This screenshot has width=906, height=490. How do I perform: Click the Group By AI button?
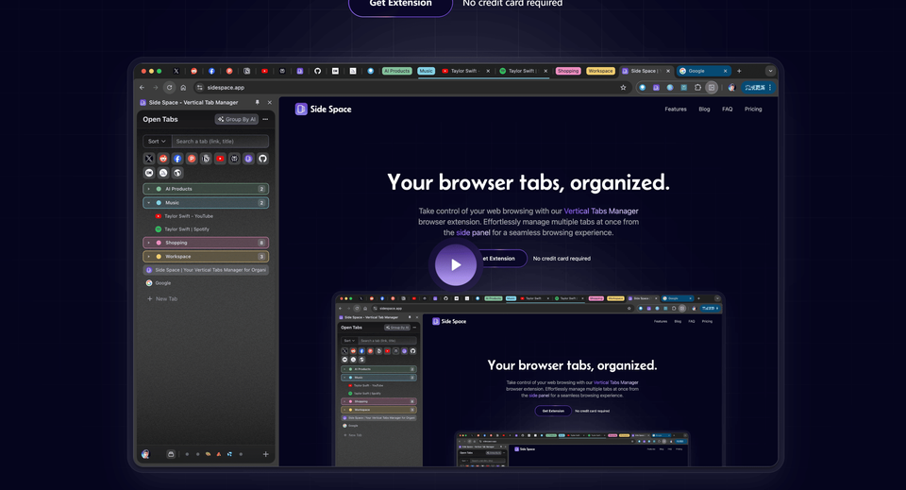click(237, 120)
